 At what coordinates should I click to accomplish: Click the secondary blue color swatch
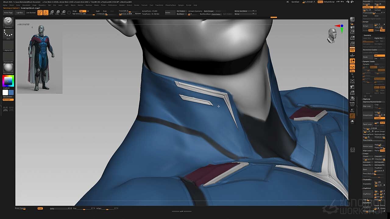(x=11, y=92)
